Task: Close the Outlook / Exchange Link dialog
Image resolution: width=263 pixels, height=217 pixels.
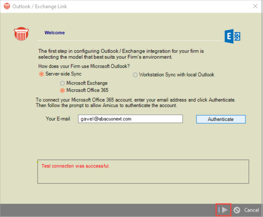Action: coord(255,6)
